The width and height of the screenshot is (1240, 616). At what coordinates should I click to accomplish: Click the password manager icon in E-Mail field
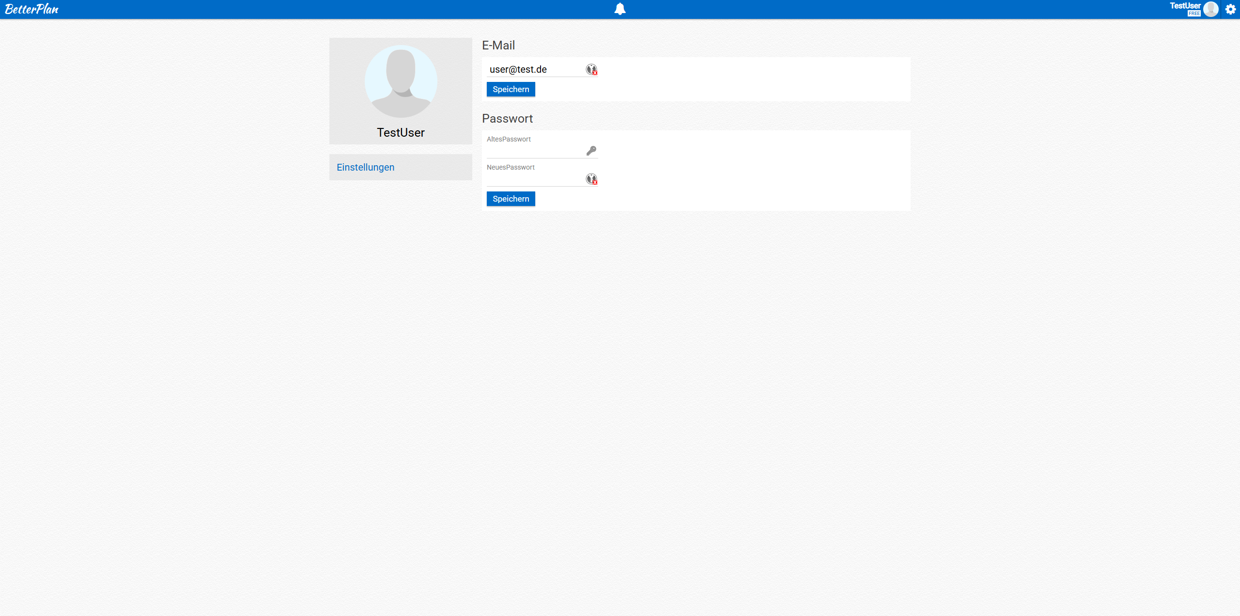[x=591, y=69]
